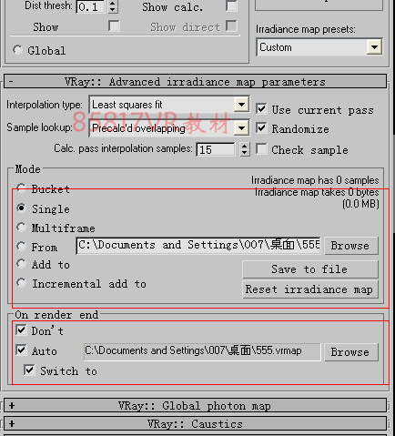Screen dimensions: 395x436
Task: Click the Auto save vrmap path field
Action: click(x=202, y=351)
